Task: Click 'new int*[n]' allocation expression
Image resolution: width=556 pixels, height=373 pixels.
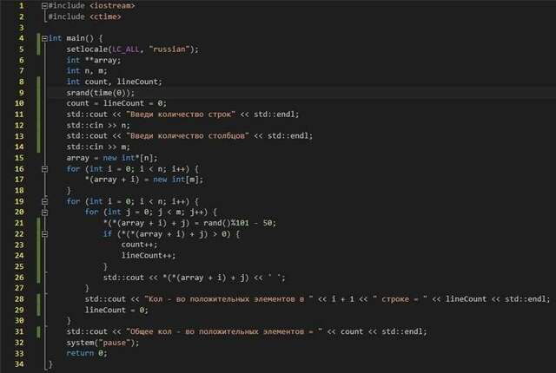Action: [128, 158]
